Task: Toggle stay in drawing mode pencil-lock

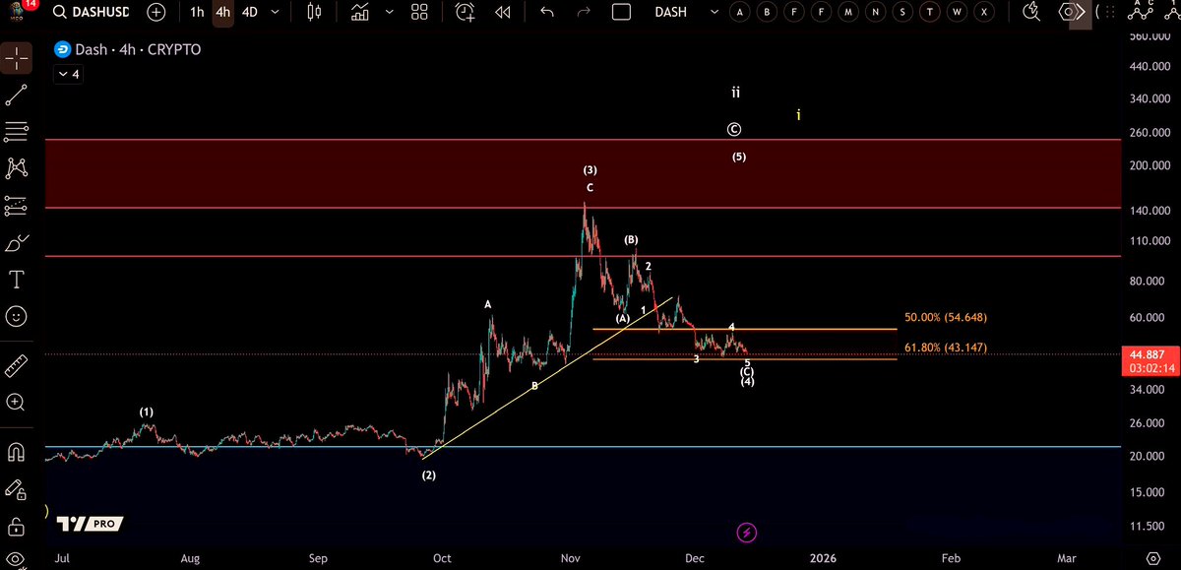Action: point(16,488)
